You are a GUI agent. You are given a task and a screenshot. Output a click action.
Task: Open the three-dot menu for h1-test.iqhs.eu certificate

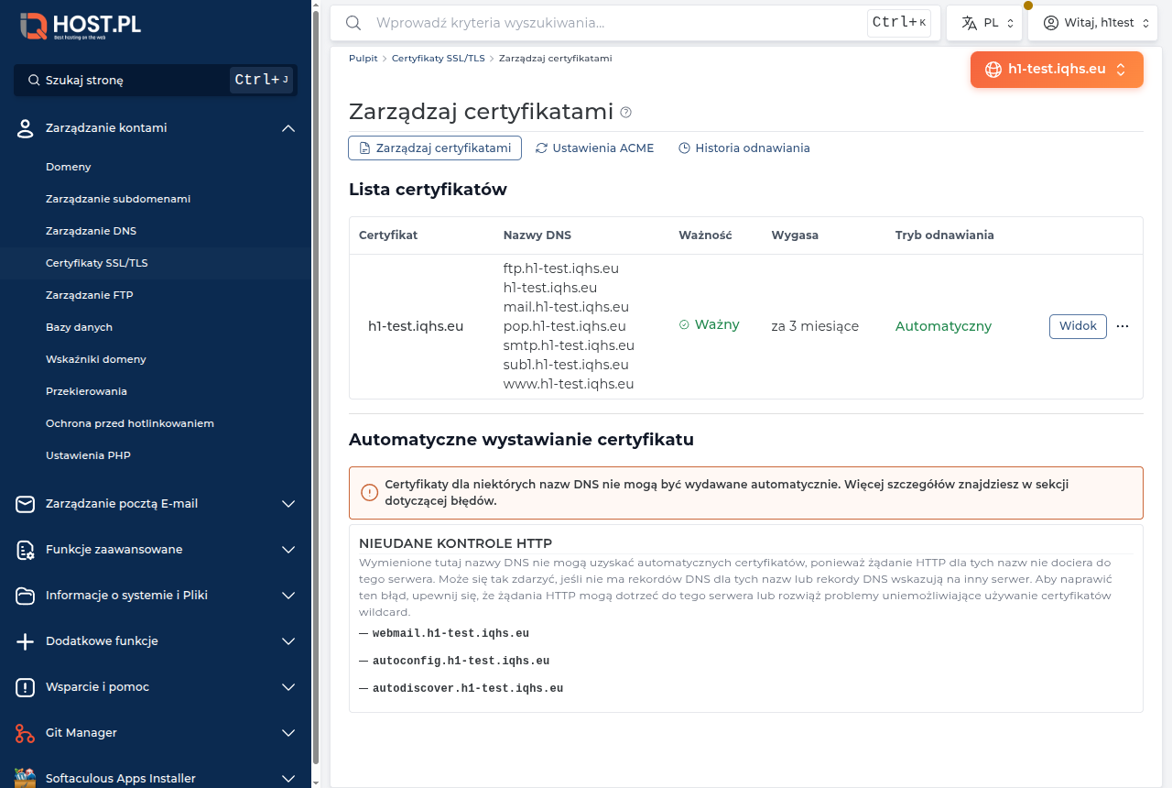[x=1123, y=326]
